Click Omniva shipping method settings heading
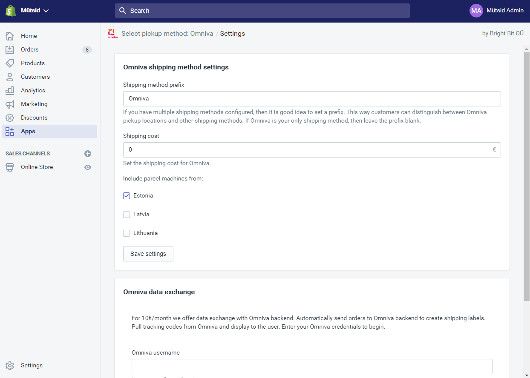 (x=176, y=67)
